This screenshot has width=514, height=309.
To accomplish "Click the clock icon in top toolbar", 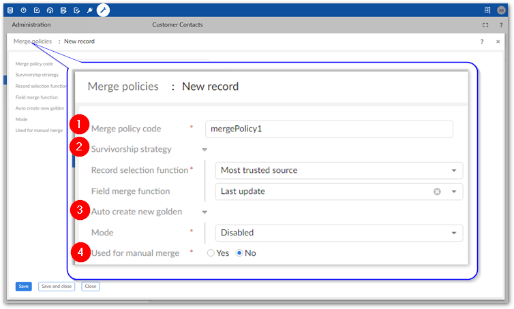I will [23, 10].
